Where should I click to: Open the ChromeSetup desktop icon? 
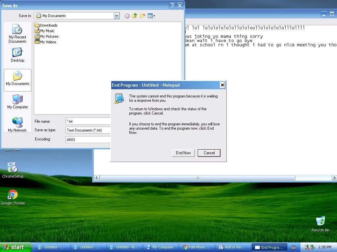point(13,170)
